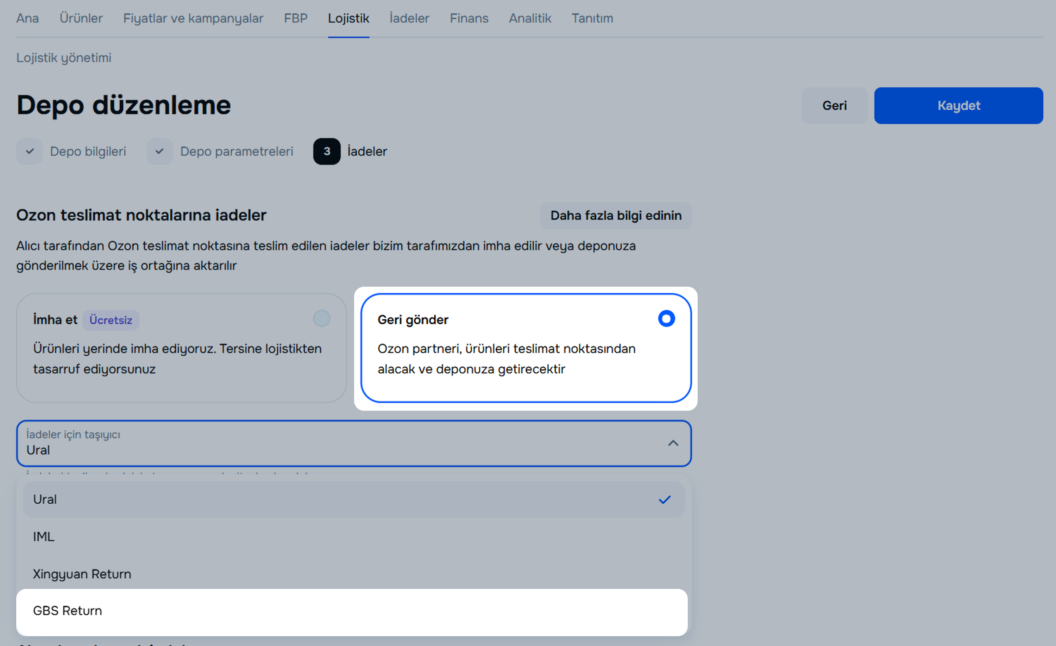Click the step 3 İadeler number badge
The height and width of the screenshot is (646, 1056).
click(x=327, y=151)
